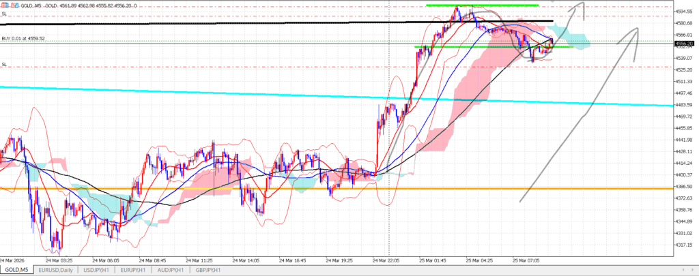The image size is (699, 276).
Task: Click the upper SL label near the chart top
Action: 4,14
